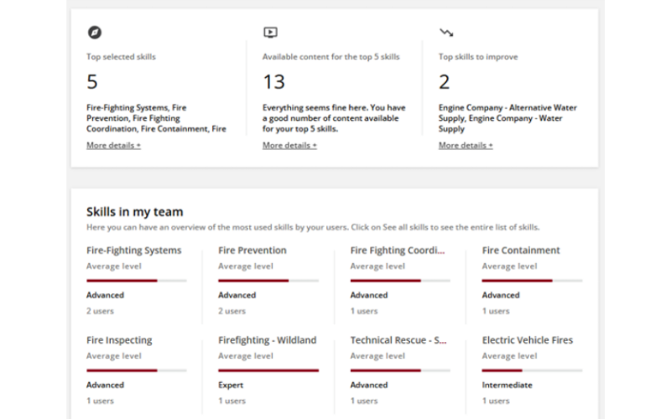Click the Engine Company - Alternative Water Supply text
The width and height of the screenshot is (671, 419).
point(507,118)
